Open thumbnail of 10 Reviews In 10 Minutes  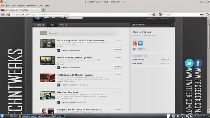(47, 78)
